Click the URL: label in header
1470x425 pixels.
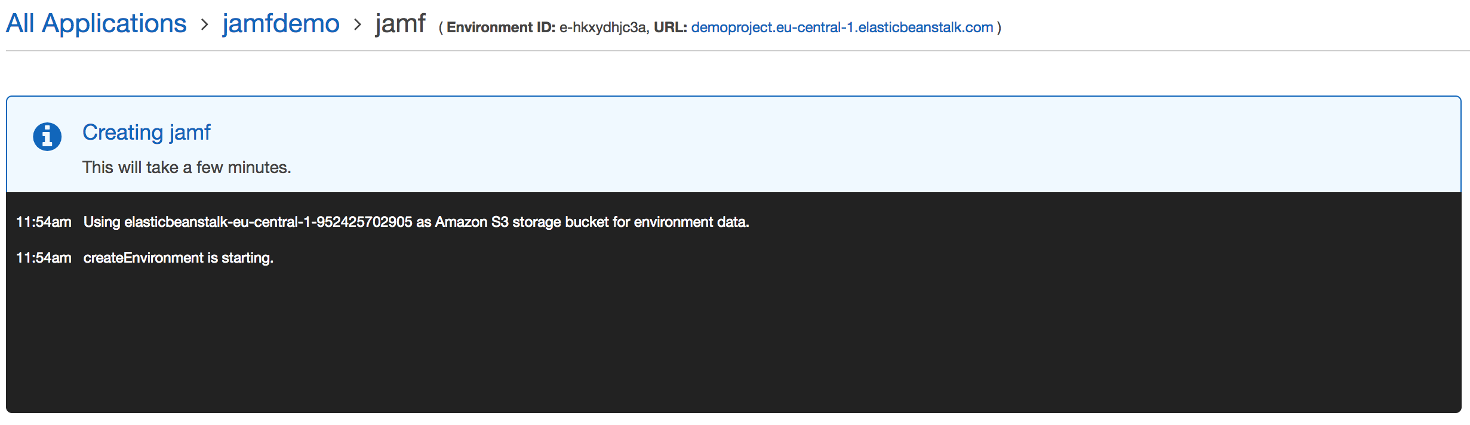(671, 27)
